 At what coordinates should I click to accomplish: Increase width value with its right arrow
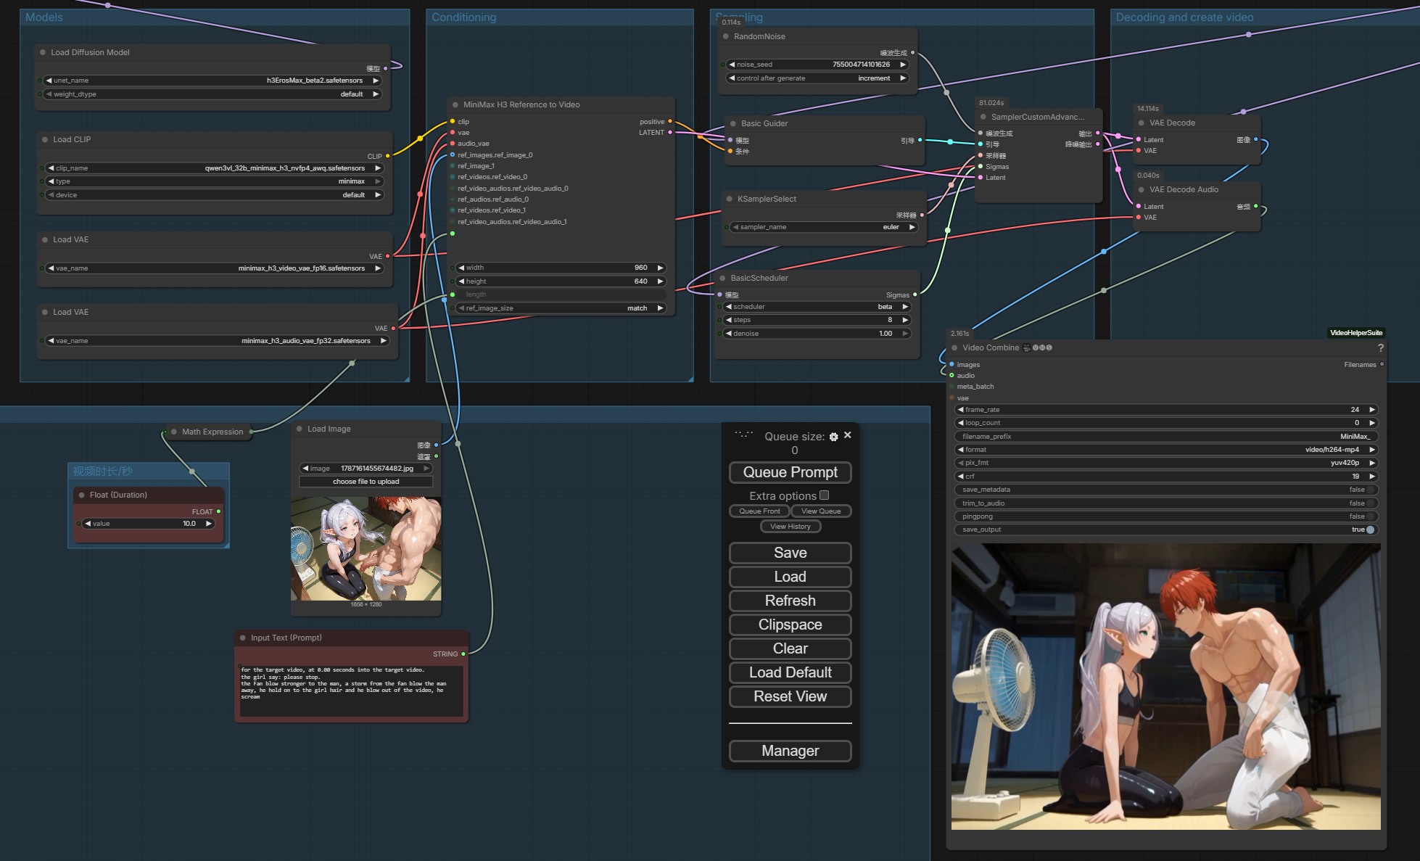coord(660,268)
